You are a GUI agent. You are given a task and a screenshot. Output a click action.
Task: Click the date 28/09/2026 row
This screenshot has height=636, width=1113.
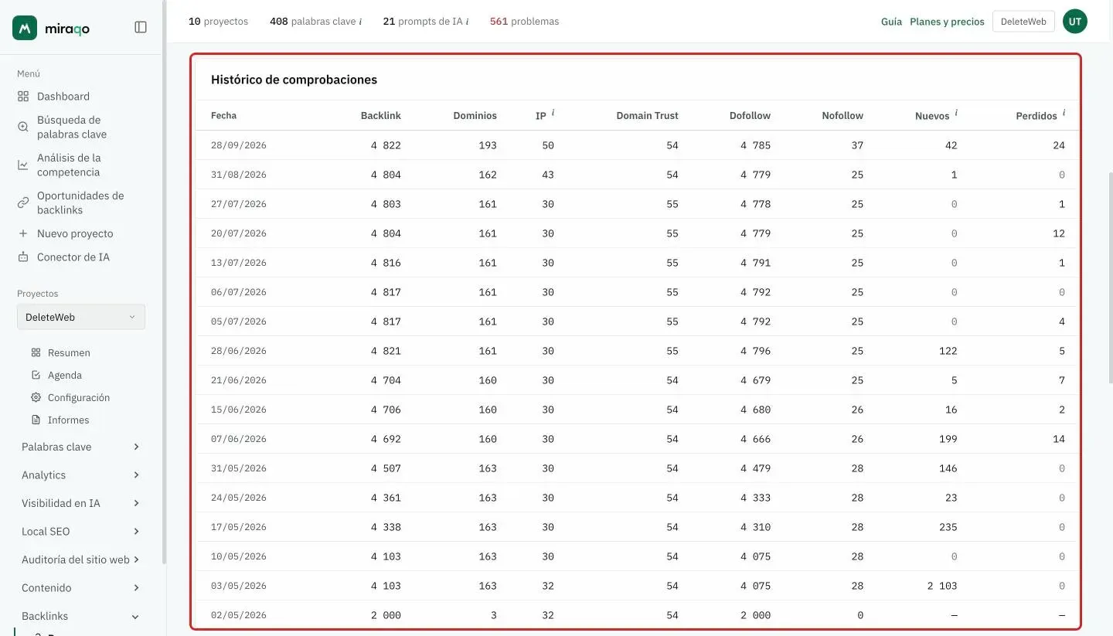click(638, 145)
